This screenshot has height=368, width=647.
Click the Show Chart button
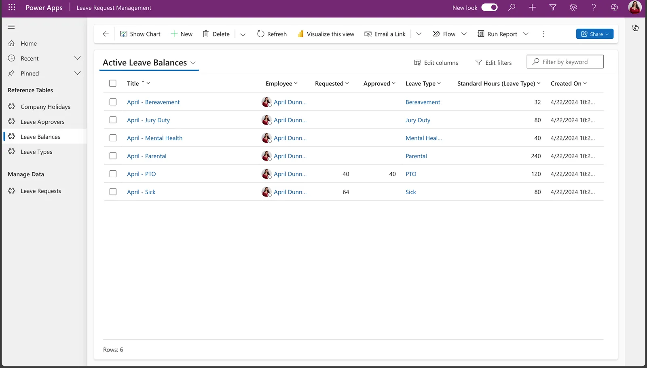[140, 34]
